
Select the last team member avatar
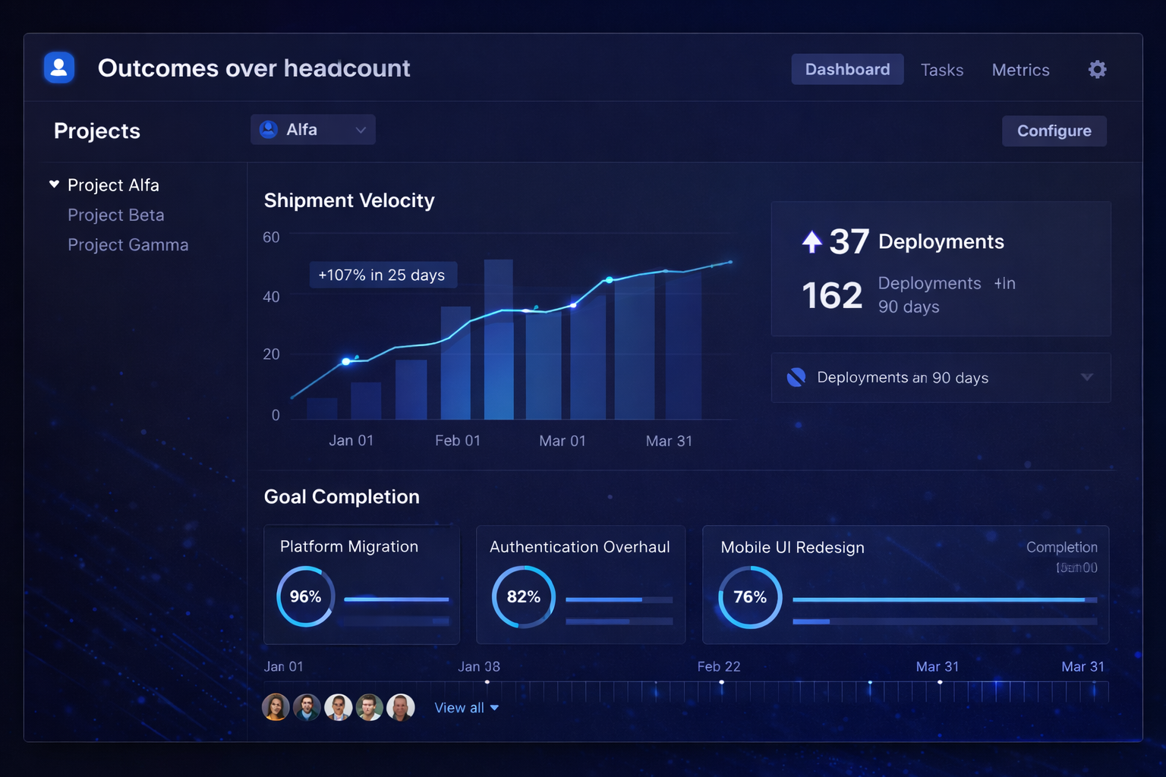tap(400, 707)
